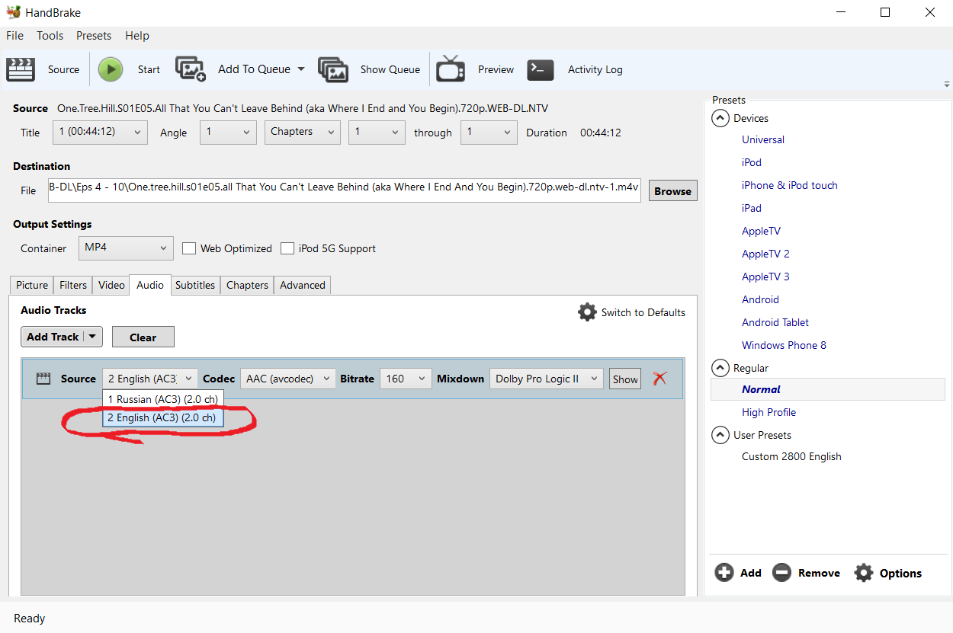Switch to the Picture tab

pyautogui.click(x=32, y=285)
